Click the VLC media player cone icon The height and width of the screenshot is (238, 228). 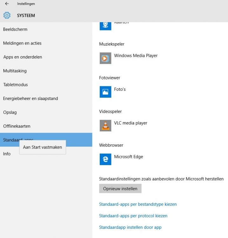[x=105, y=125]
